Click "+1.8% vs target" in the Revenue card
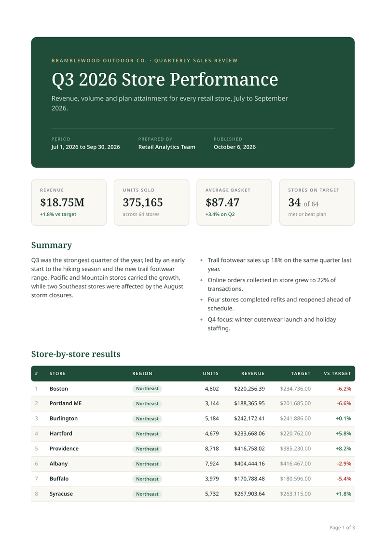The width and height of the screenshot is (386, 546). [58, 214]
